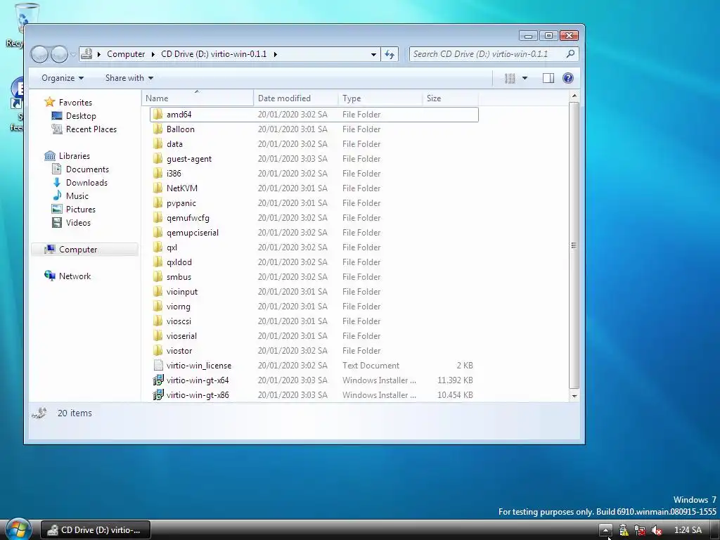The width and height of the screenshot is (720, 540).
Task: Sort by the Size column header
Action: (451, 98)
